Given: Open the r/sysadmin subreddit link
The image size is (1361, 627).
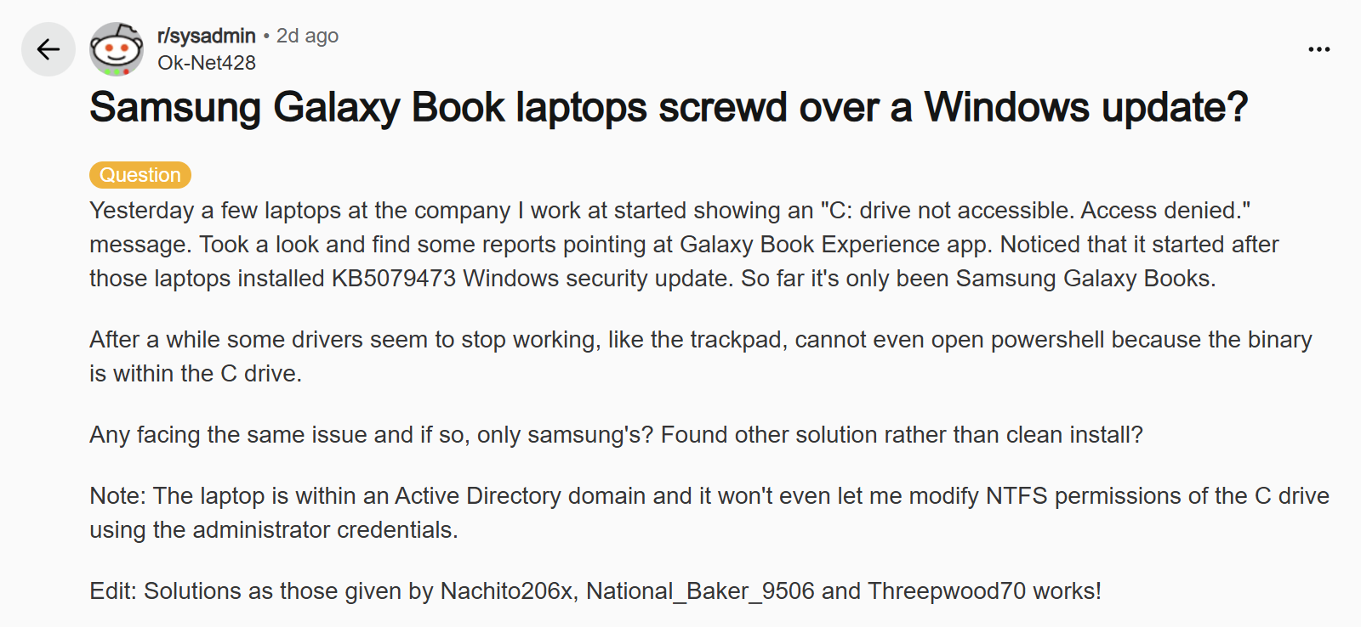Looking at the screenshot, I should point(206,36).
